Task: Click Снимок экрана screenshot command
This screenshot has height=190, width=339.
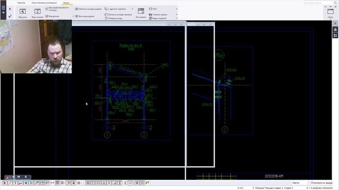Action: (158, 14)
